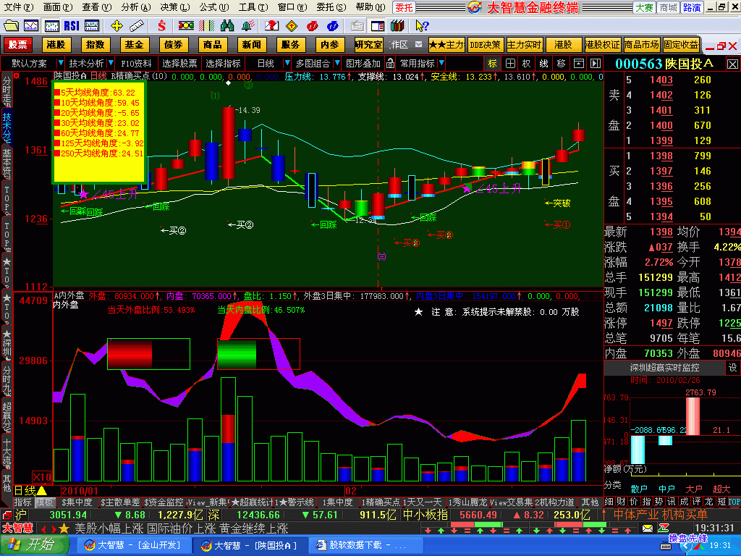The image size is (741, 556).
Task: Click the 股票 red button
Action: pos(18,44)
